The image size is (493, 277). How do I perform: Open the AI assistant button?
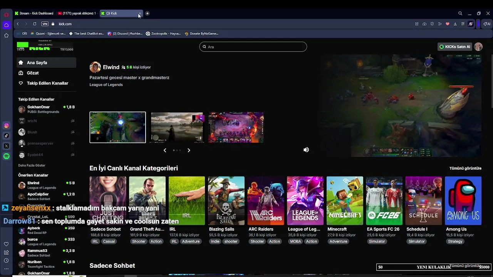pos(487,24)
